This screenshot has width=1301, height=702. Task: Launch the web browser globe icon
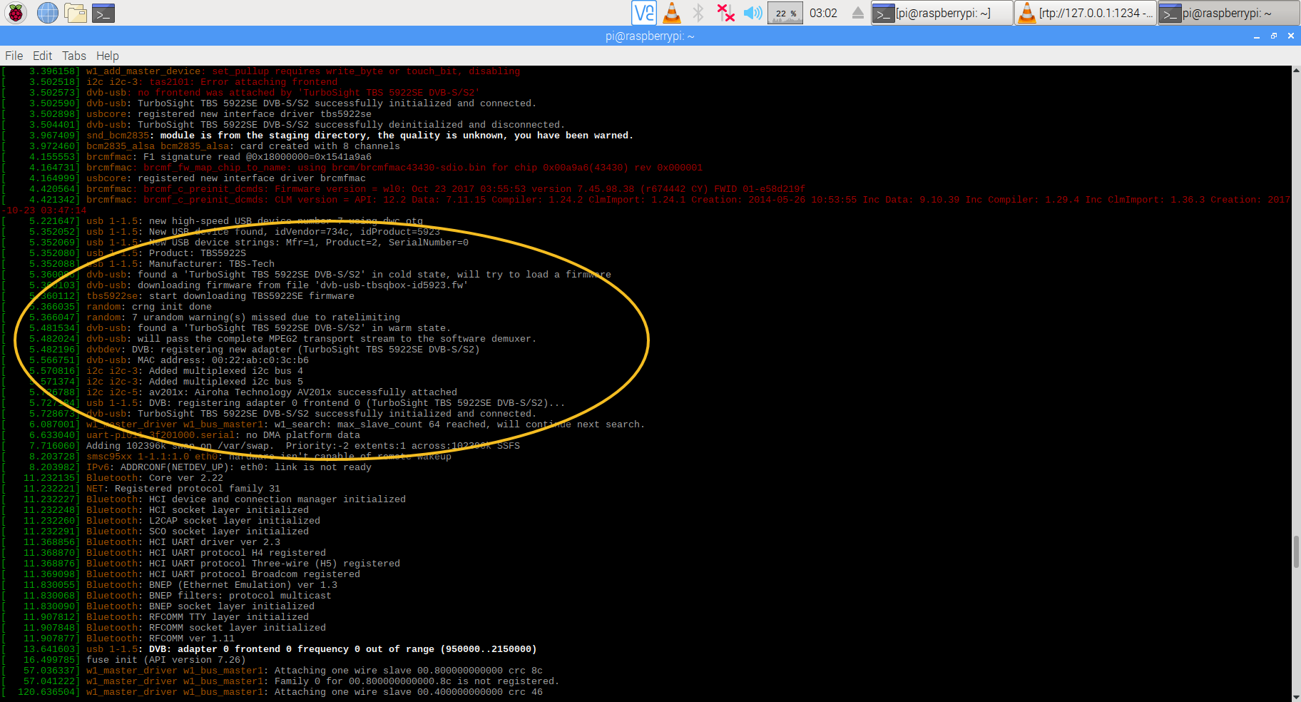click(48, 13)
